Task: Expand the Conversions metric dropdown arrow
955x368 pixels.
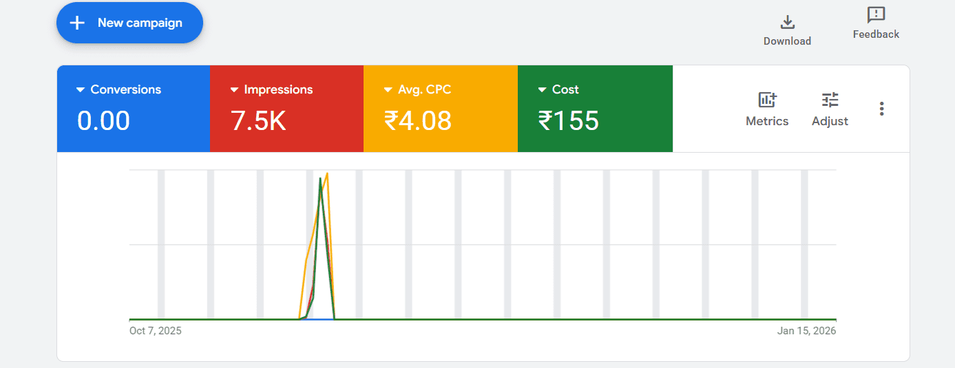Action: pos(81,90)
